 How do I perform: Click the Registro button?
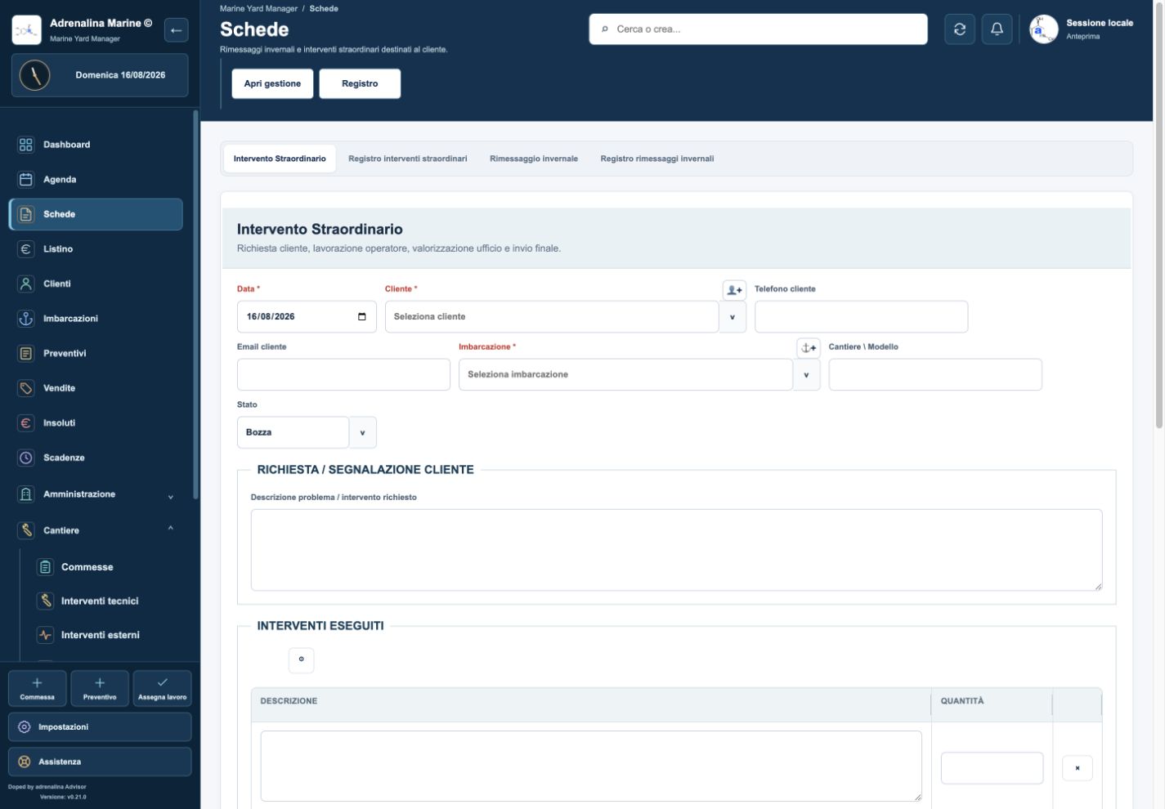point(360,83)
